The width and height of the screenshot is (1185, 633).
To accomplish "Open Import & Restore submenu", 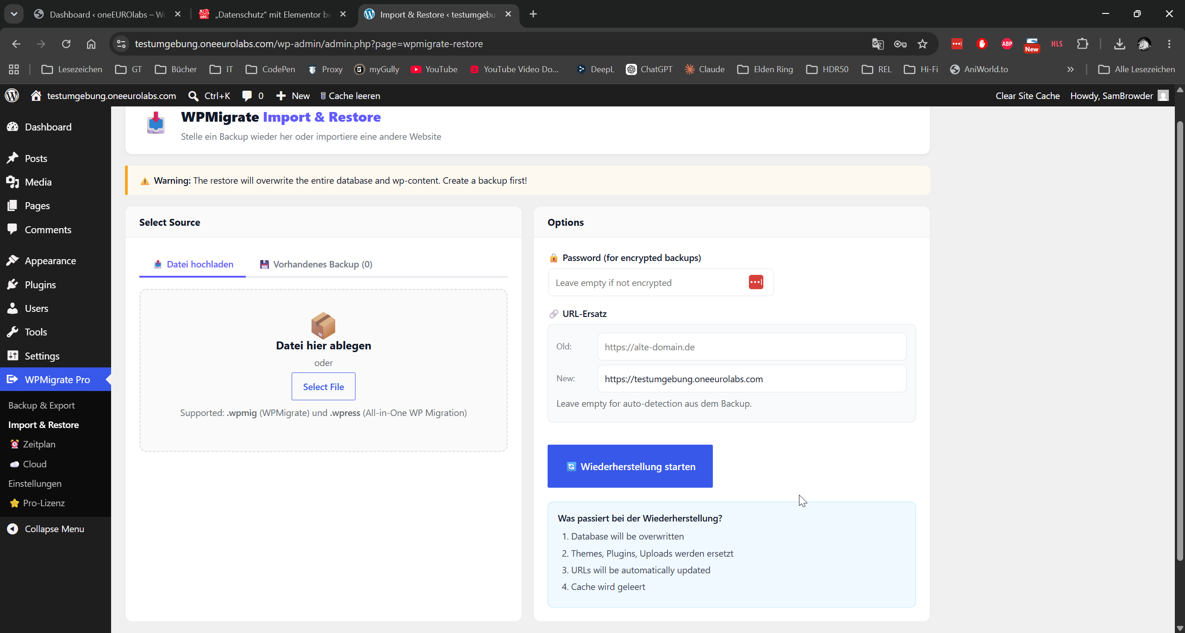I will point(44,425).
